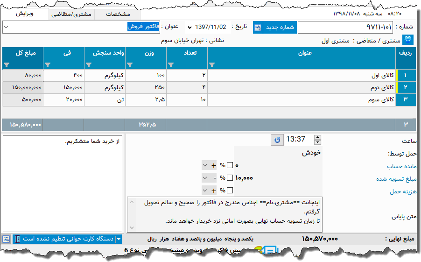Viewport: 421px width, 262px height.
Task: Open the date picker dropdown arrow
Action: pyautogui.click(x=189, y=27)
